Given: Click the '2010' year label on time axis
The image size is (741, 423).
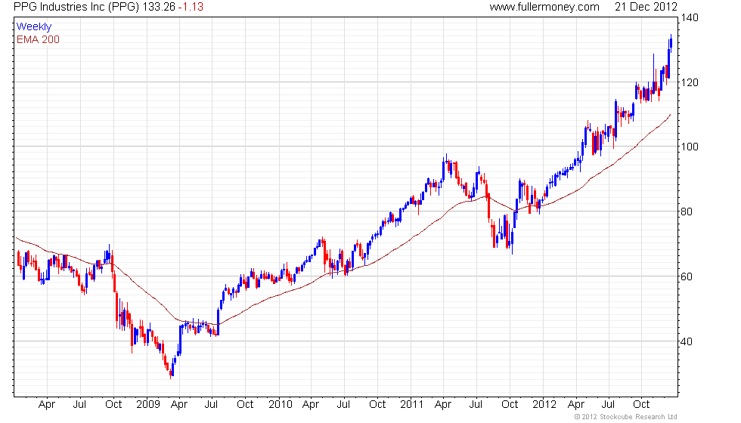Looking at the screenshot, I should coord(281,405).
